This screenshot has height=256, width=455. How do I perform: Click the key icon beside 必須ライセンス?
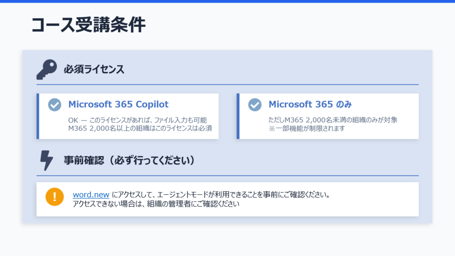coord(46,70)
